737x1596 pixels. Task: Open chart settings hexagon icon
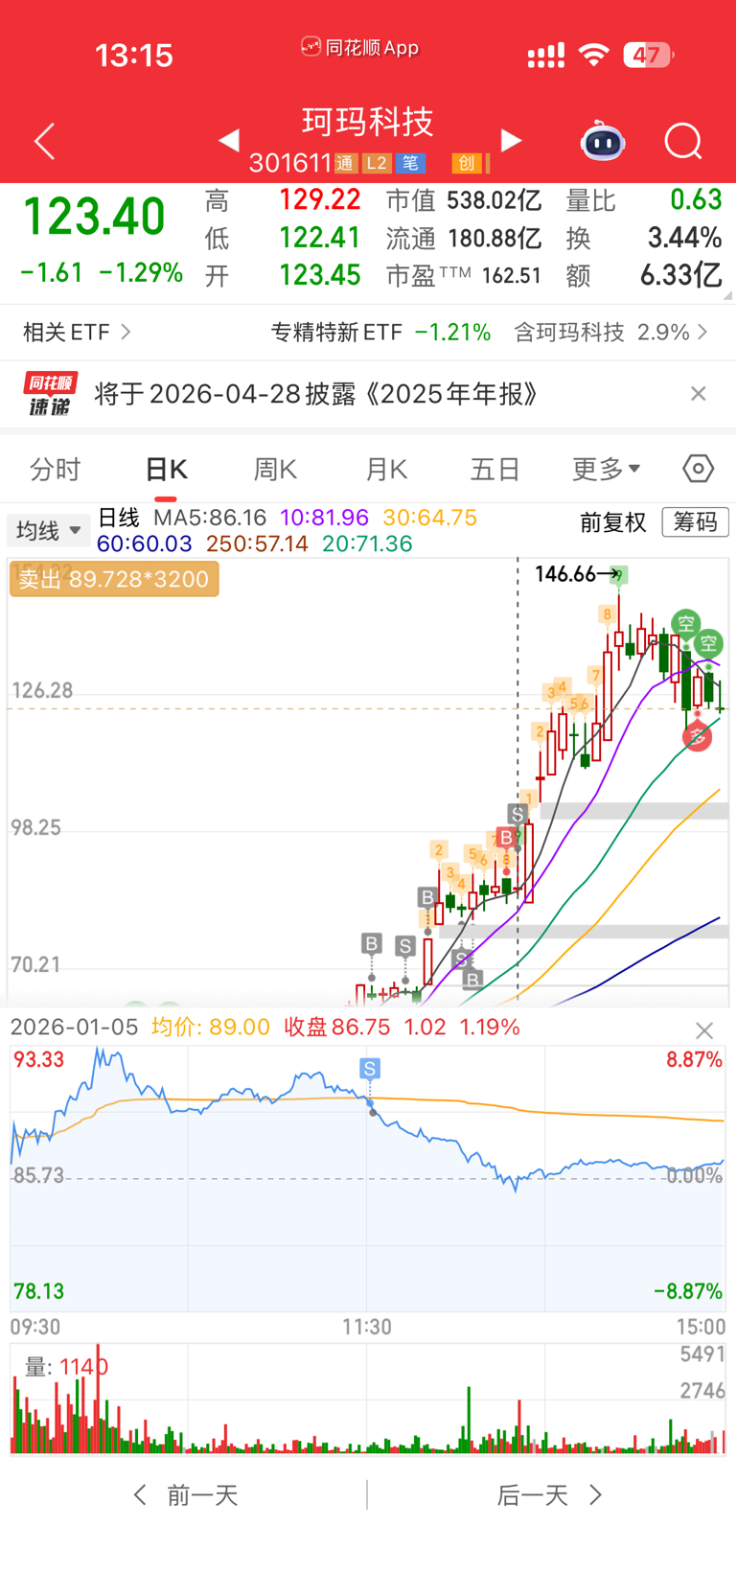[x=699, y=469]
